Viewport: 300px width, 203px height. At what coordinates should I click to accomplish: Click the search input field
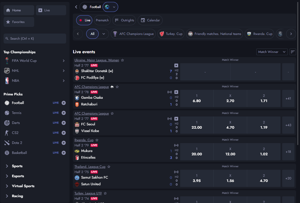point(35,39)
